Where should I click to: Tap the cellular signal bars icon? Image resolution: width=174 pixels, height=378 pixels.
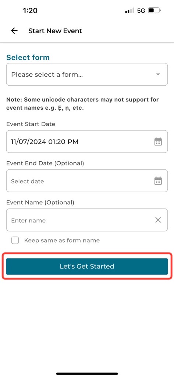[130, 11]
